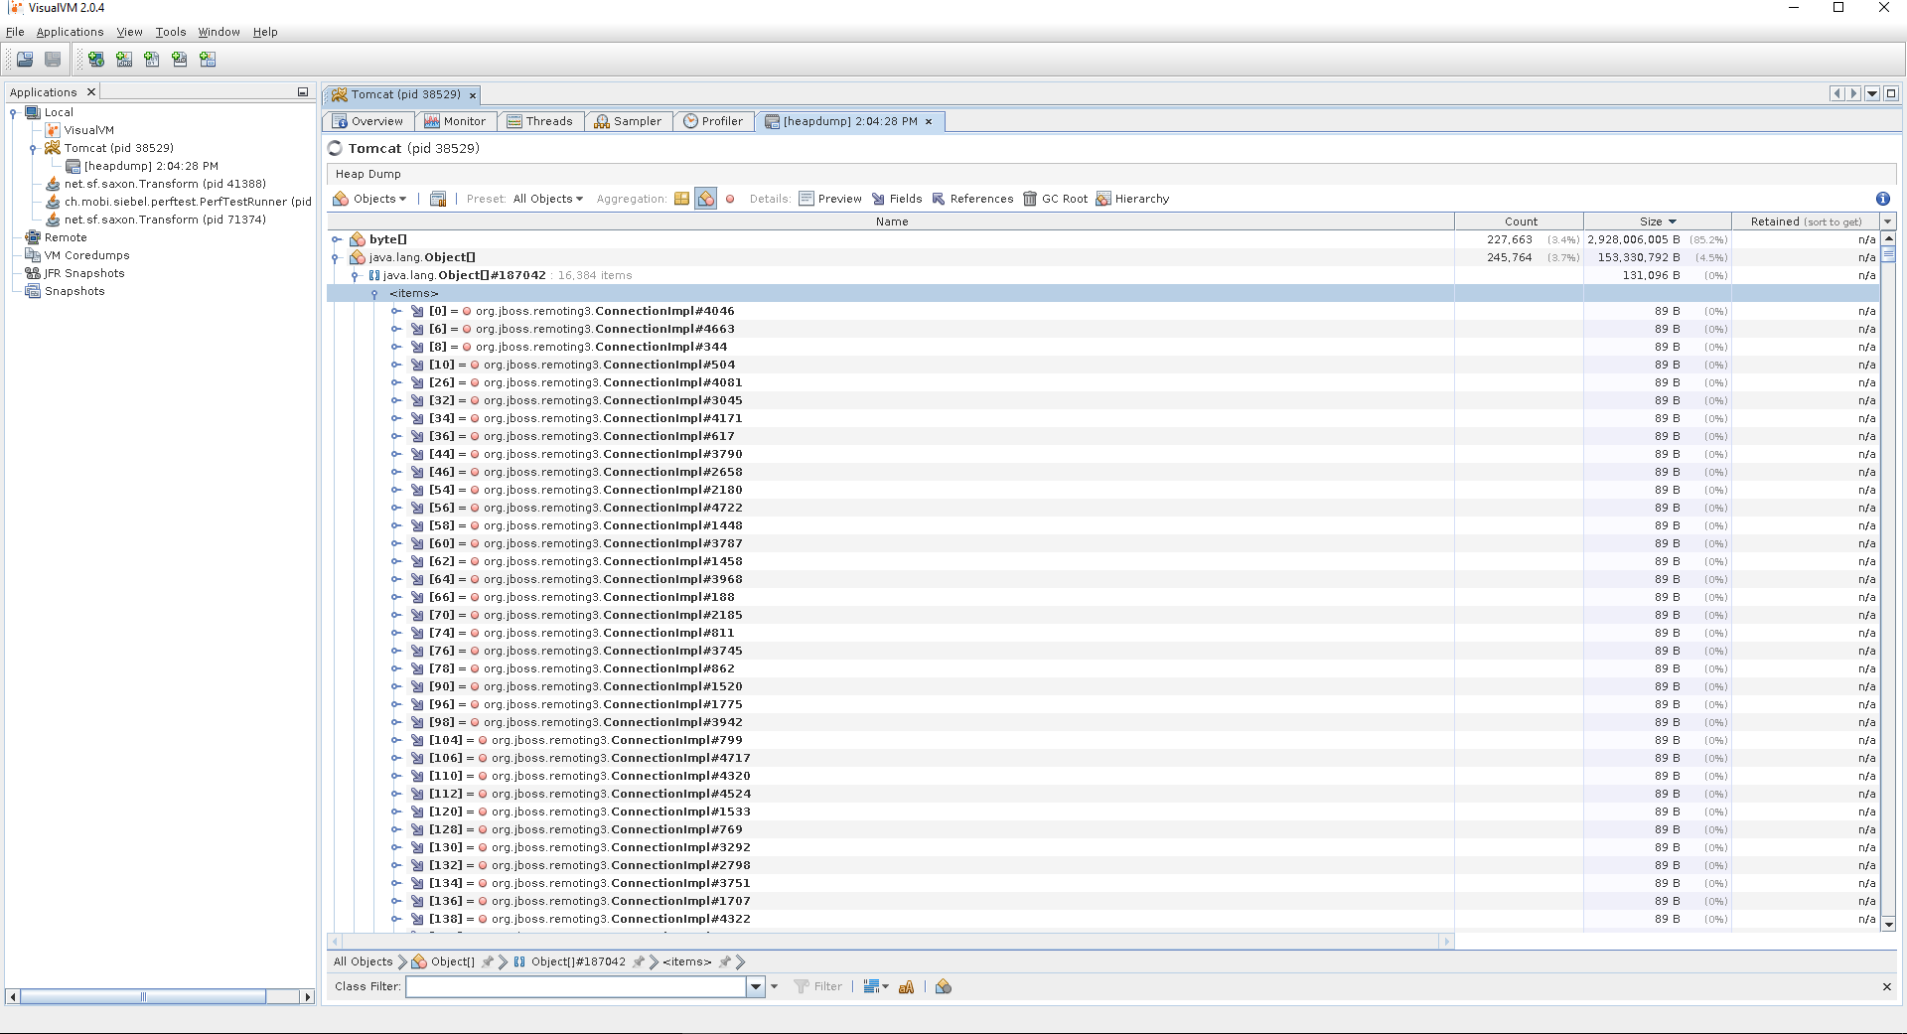Click the Filter button
1907x1034 pixels.
818,986
